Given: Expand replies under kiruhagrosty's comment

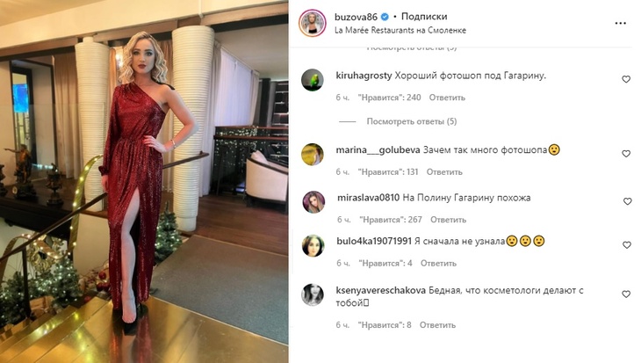Looking at the screenshot, I should click(412, 121).
